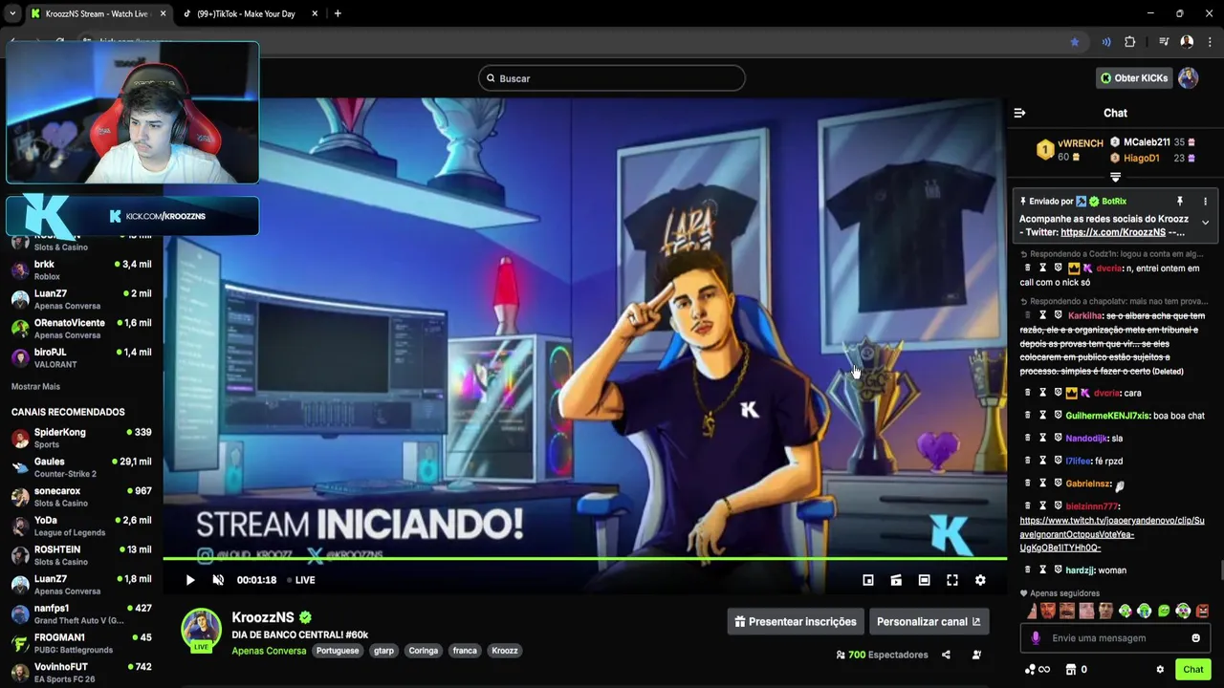
Task: Open the channel points icon
Action: (1038, 670)
